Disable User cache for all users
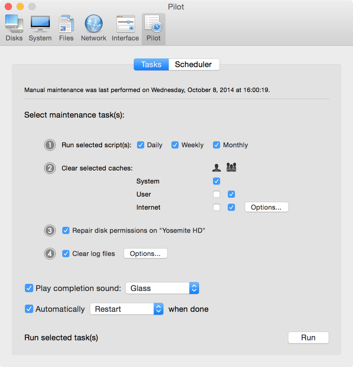 (231, 194)
